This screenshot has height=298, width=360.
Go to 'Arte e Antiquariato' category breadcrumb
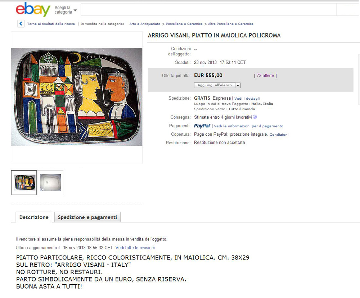[145, 24]
